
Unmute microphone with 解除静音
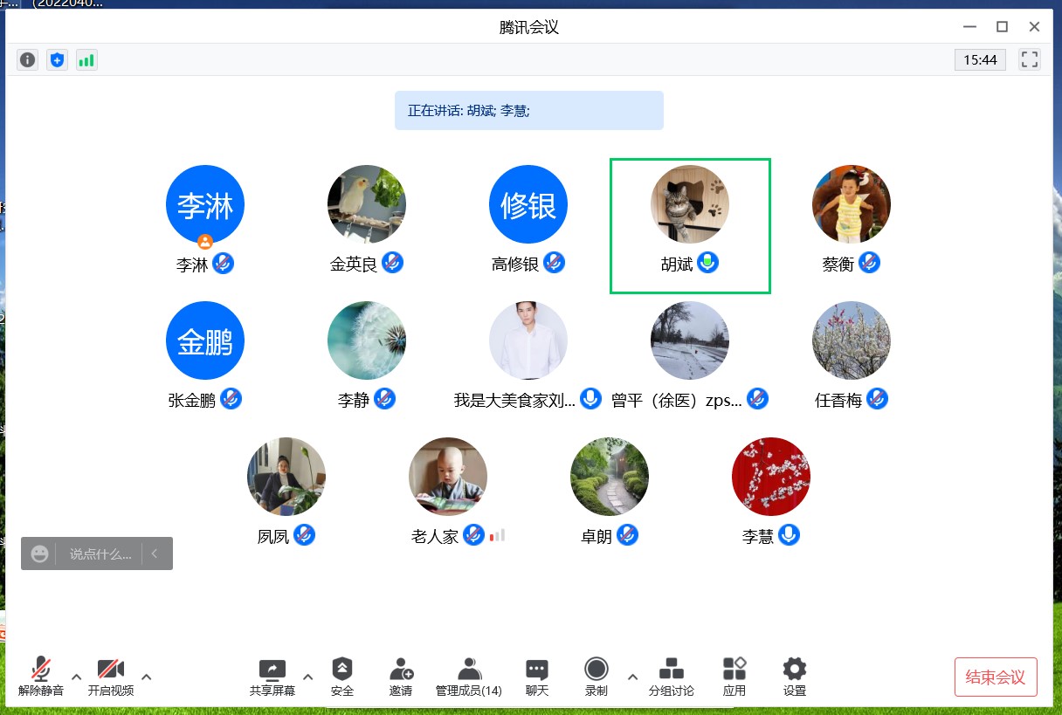[41, 677]
